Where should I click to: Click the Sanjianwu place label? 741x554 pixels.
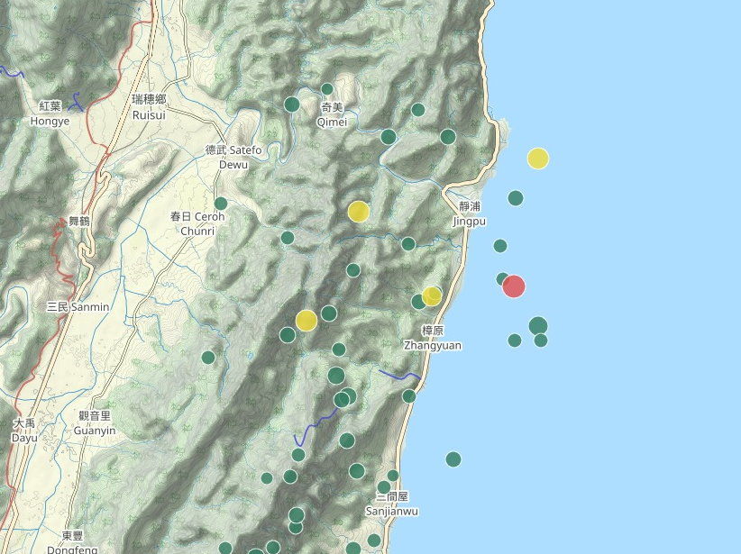pos(392,504)
